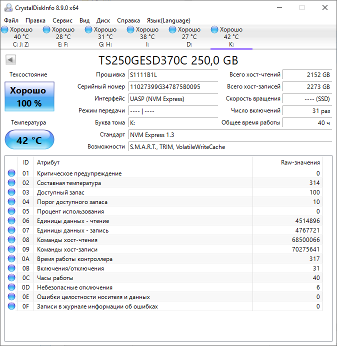Click status circle for attribute 0A
The width and height of the screenshot is (337, 346).
pos(11,258)
